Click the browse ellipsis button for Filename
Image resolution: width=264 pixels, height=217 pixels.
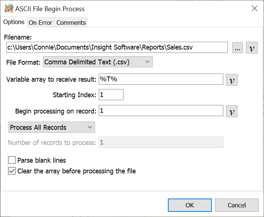pos(238,48)
